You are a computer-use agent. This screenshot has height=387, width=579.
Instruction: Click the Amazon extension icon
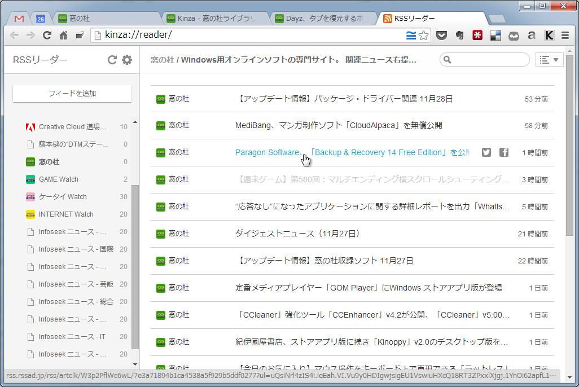[531, 35]
